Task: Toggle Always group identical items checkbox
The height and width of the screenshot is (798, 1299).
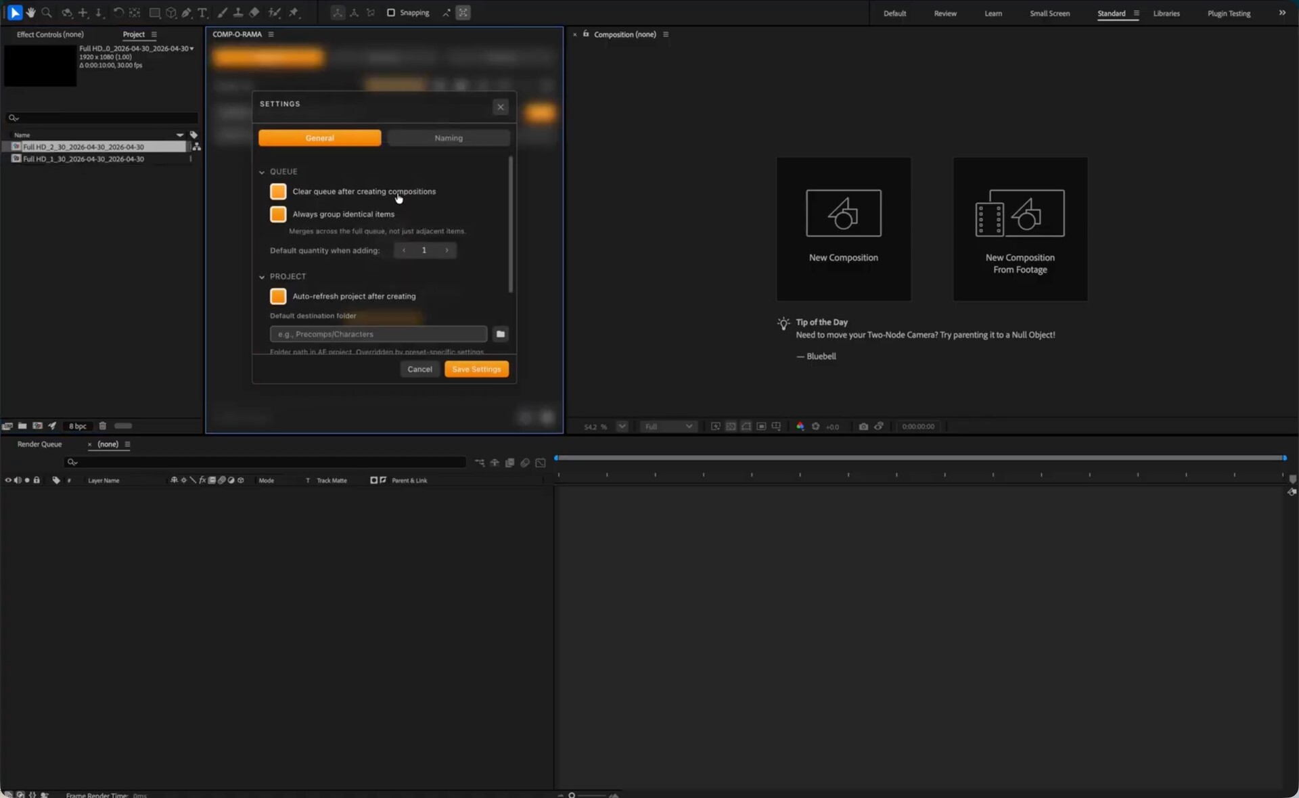Action: (x=278, y=214)
